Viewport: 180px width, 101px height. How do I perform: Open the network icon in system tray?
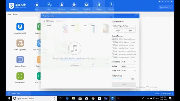coord(154,98)
